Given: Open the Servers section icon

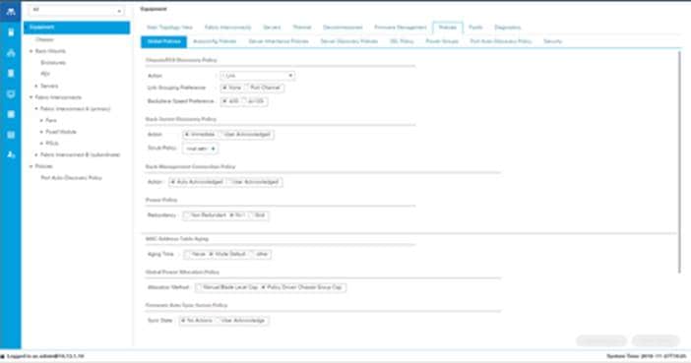Looking at the screenshot, I should tap(11, 32).
